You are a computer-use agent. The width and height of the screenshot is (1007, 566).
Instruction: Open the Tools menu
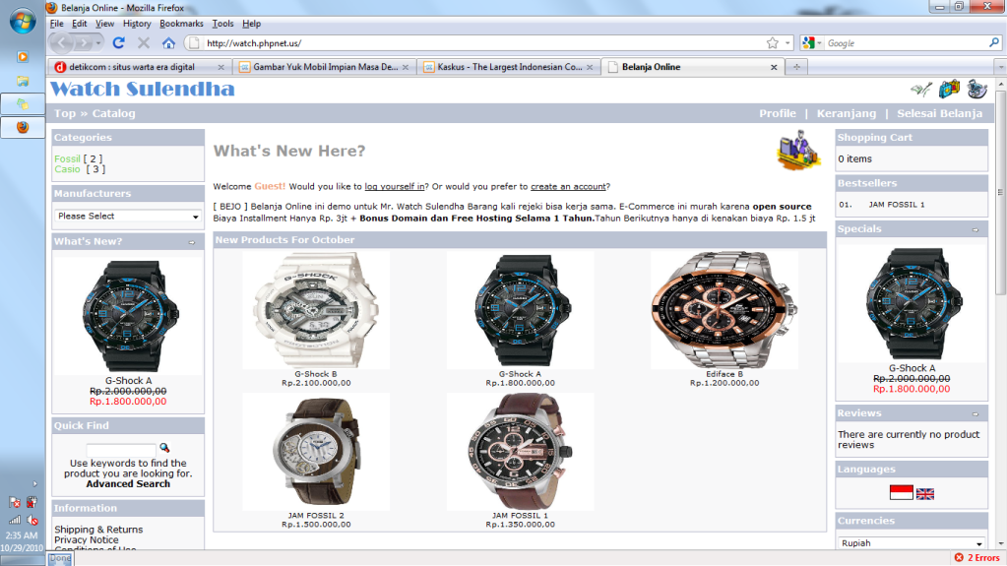(x=222, y=24)
